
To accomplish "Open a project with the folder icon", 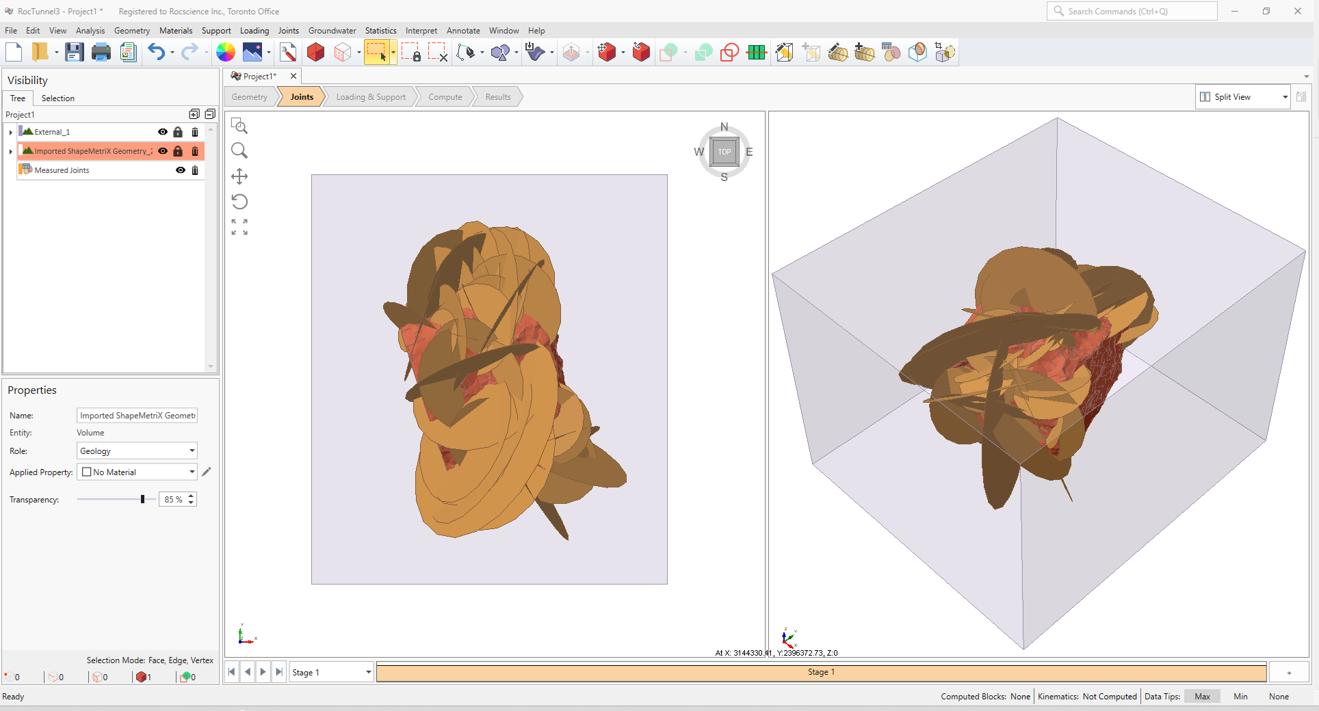I will click(x=40, y=52).
